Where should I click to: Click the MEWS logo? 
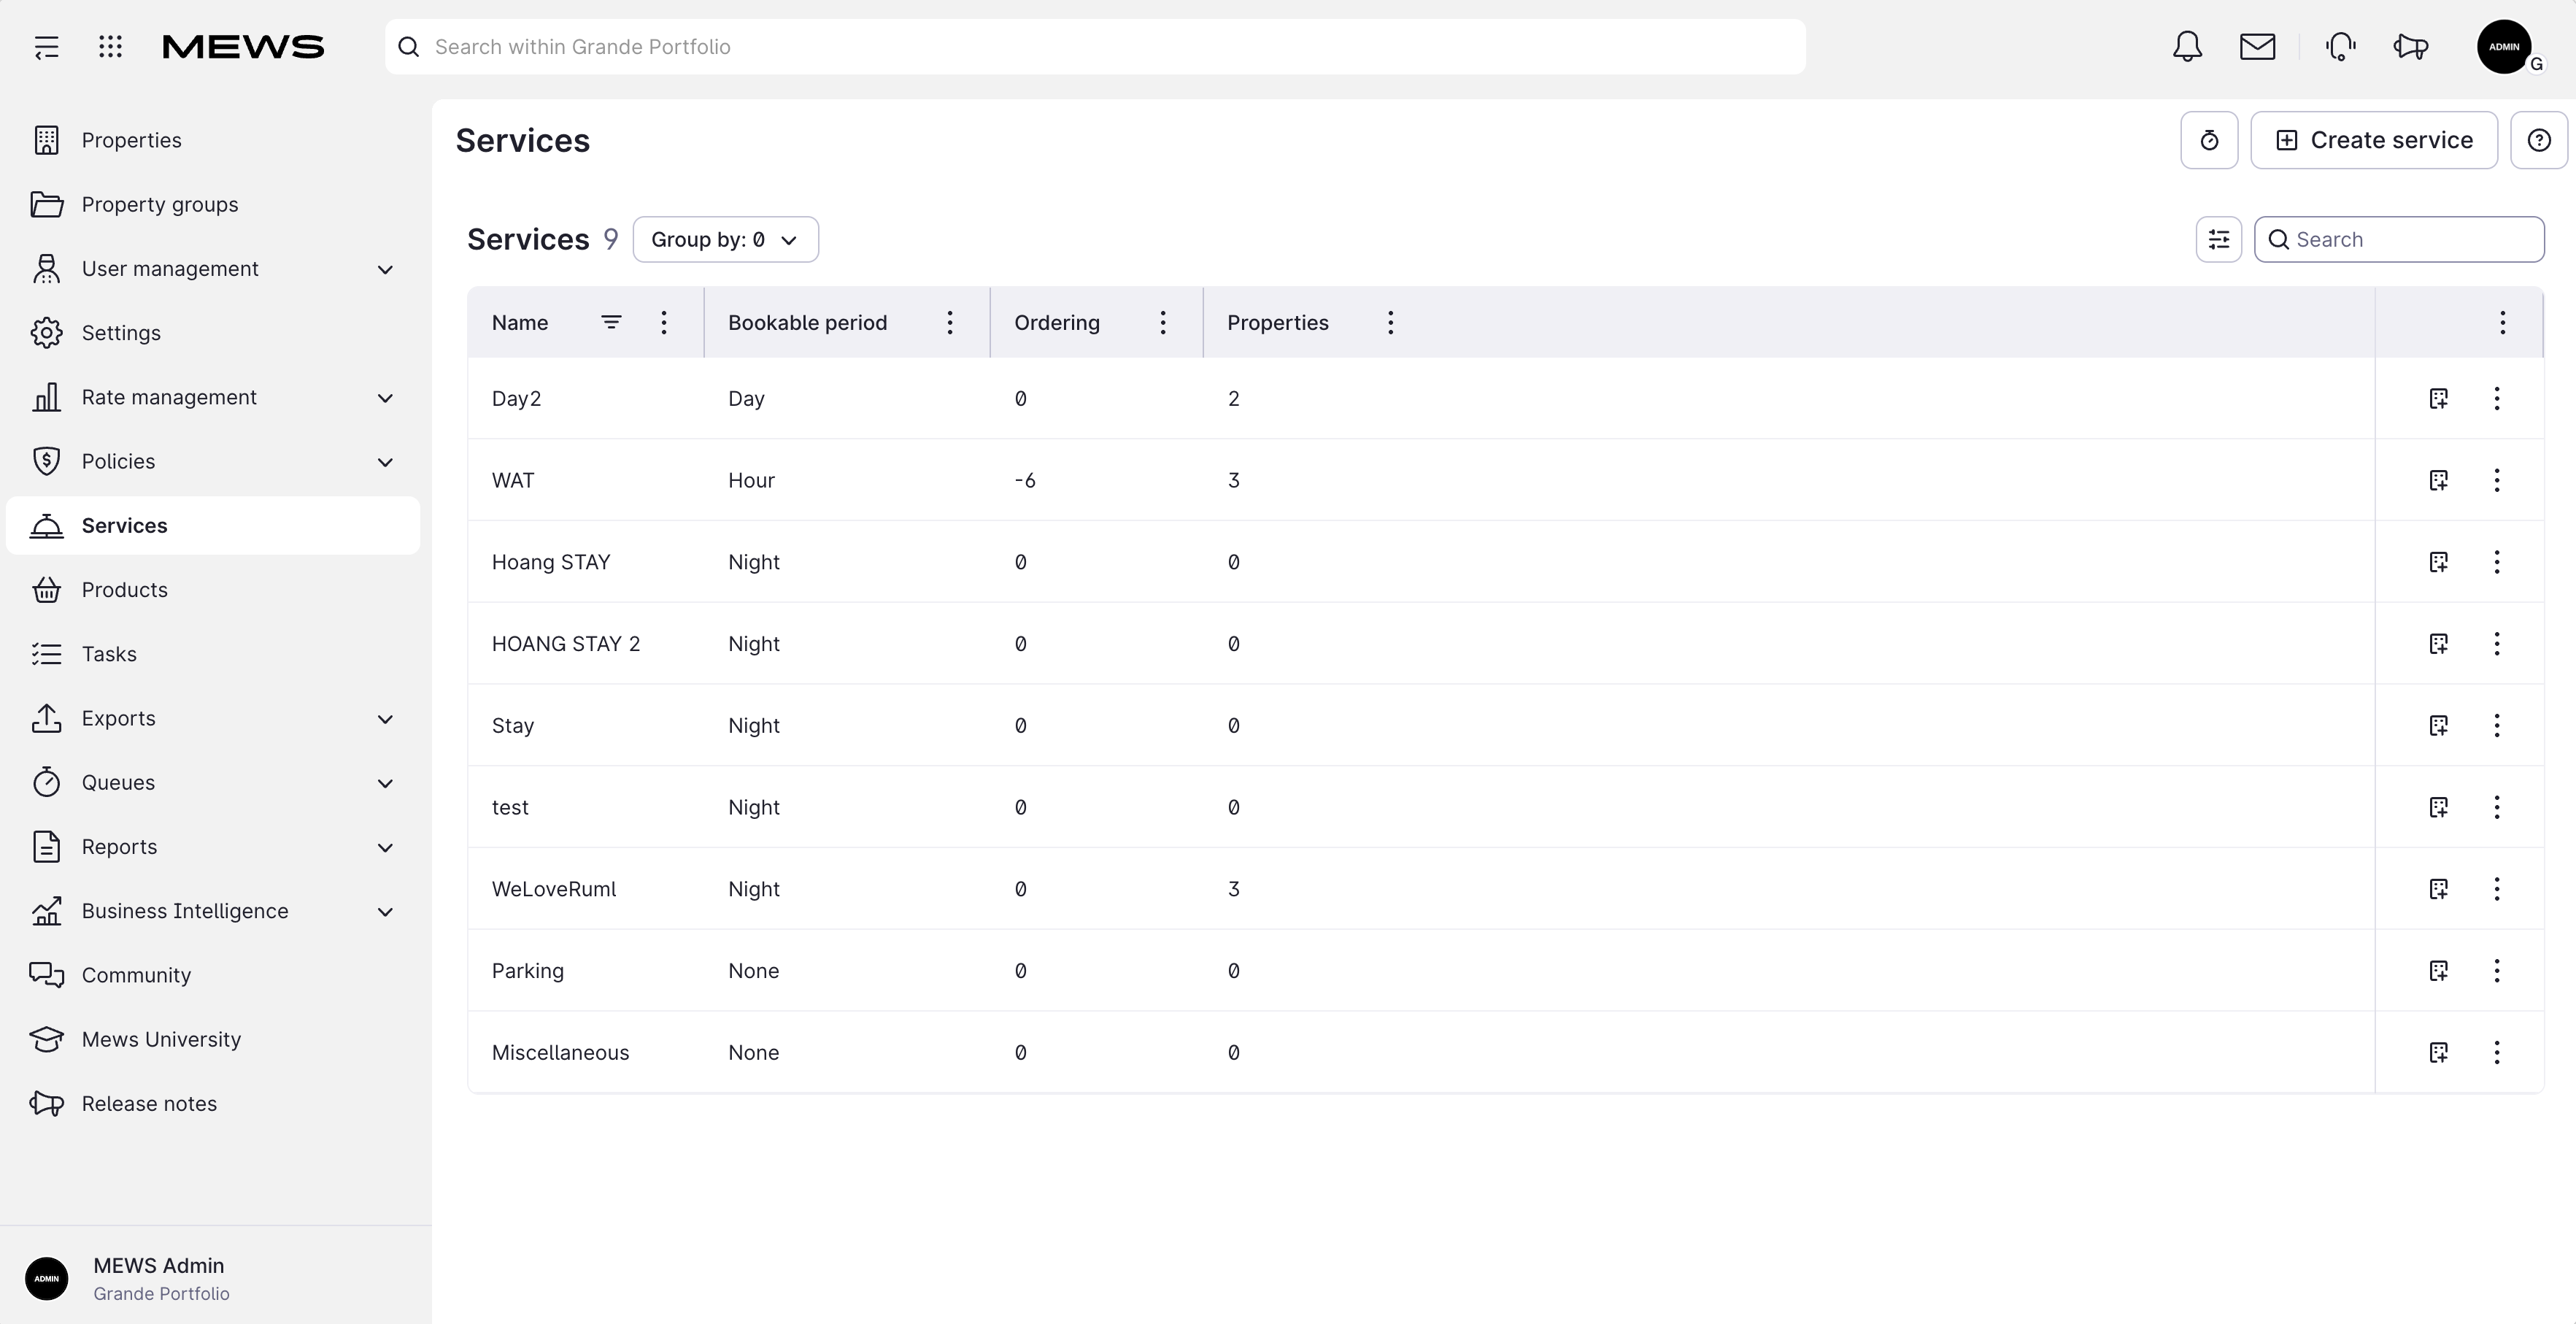pos(243,47)
